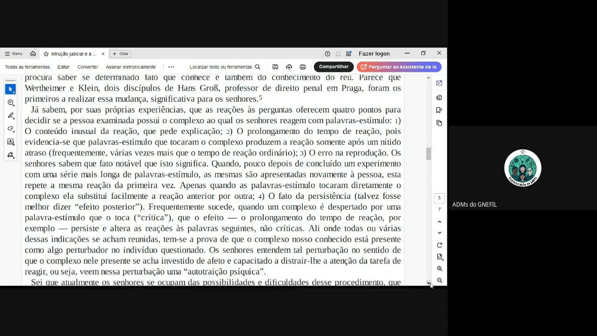
Task: Open the notifications bell icon
Action: [x=338, y=54]
